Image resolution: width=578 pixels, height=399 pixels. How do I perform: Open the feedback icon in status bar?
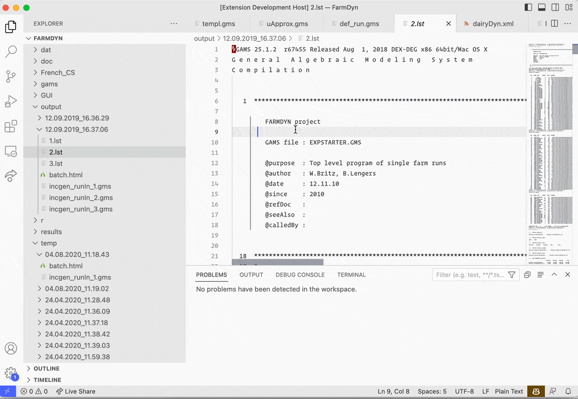click(553, 391)
